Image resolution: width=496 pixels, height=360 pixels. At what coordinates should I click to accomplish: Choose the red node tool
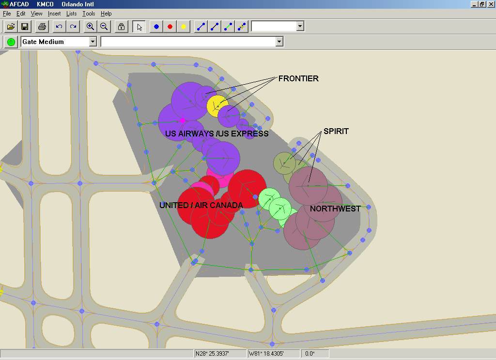tap(170, 27)
